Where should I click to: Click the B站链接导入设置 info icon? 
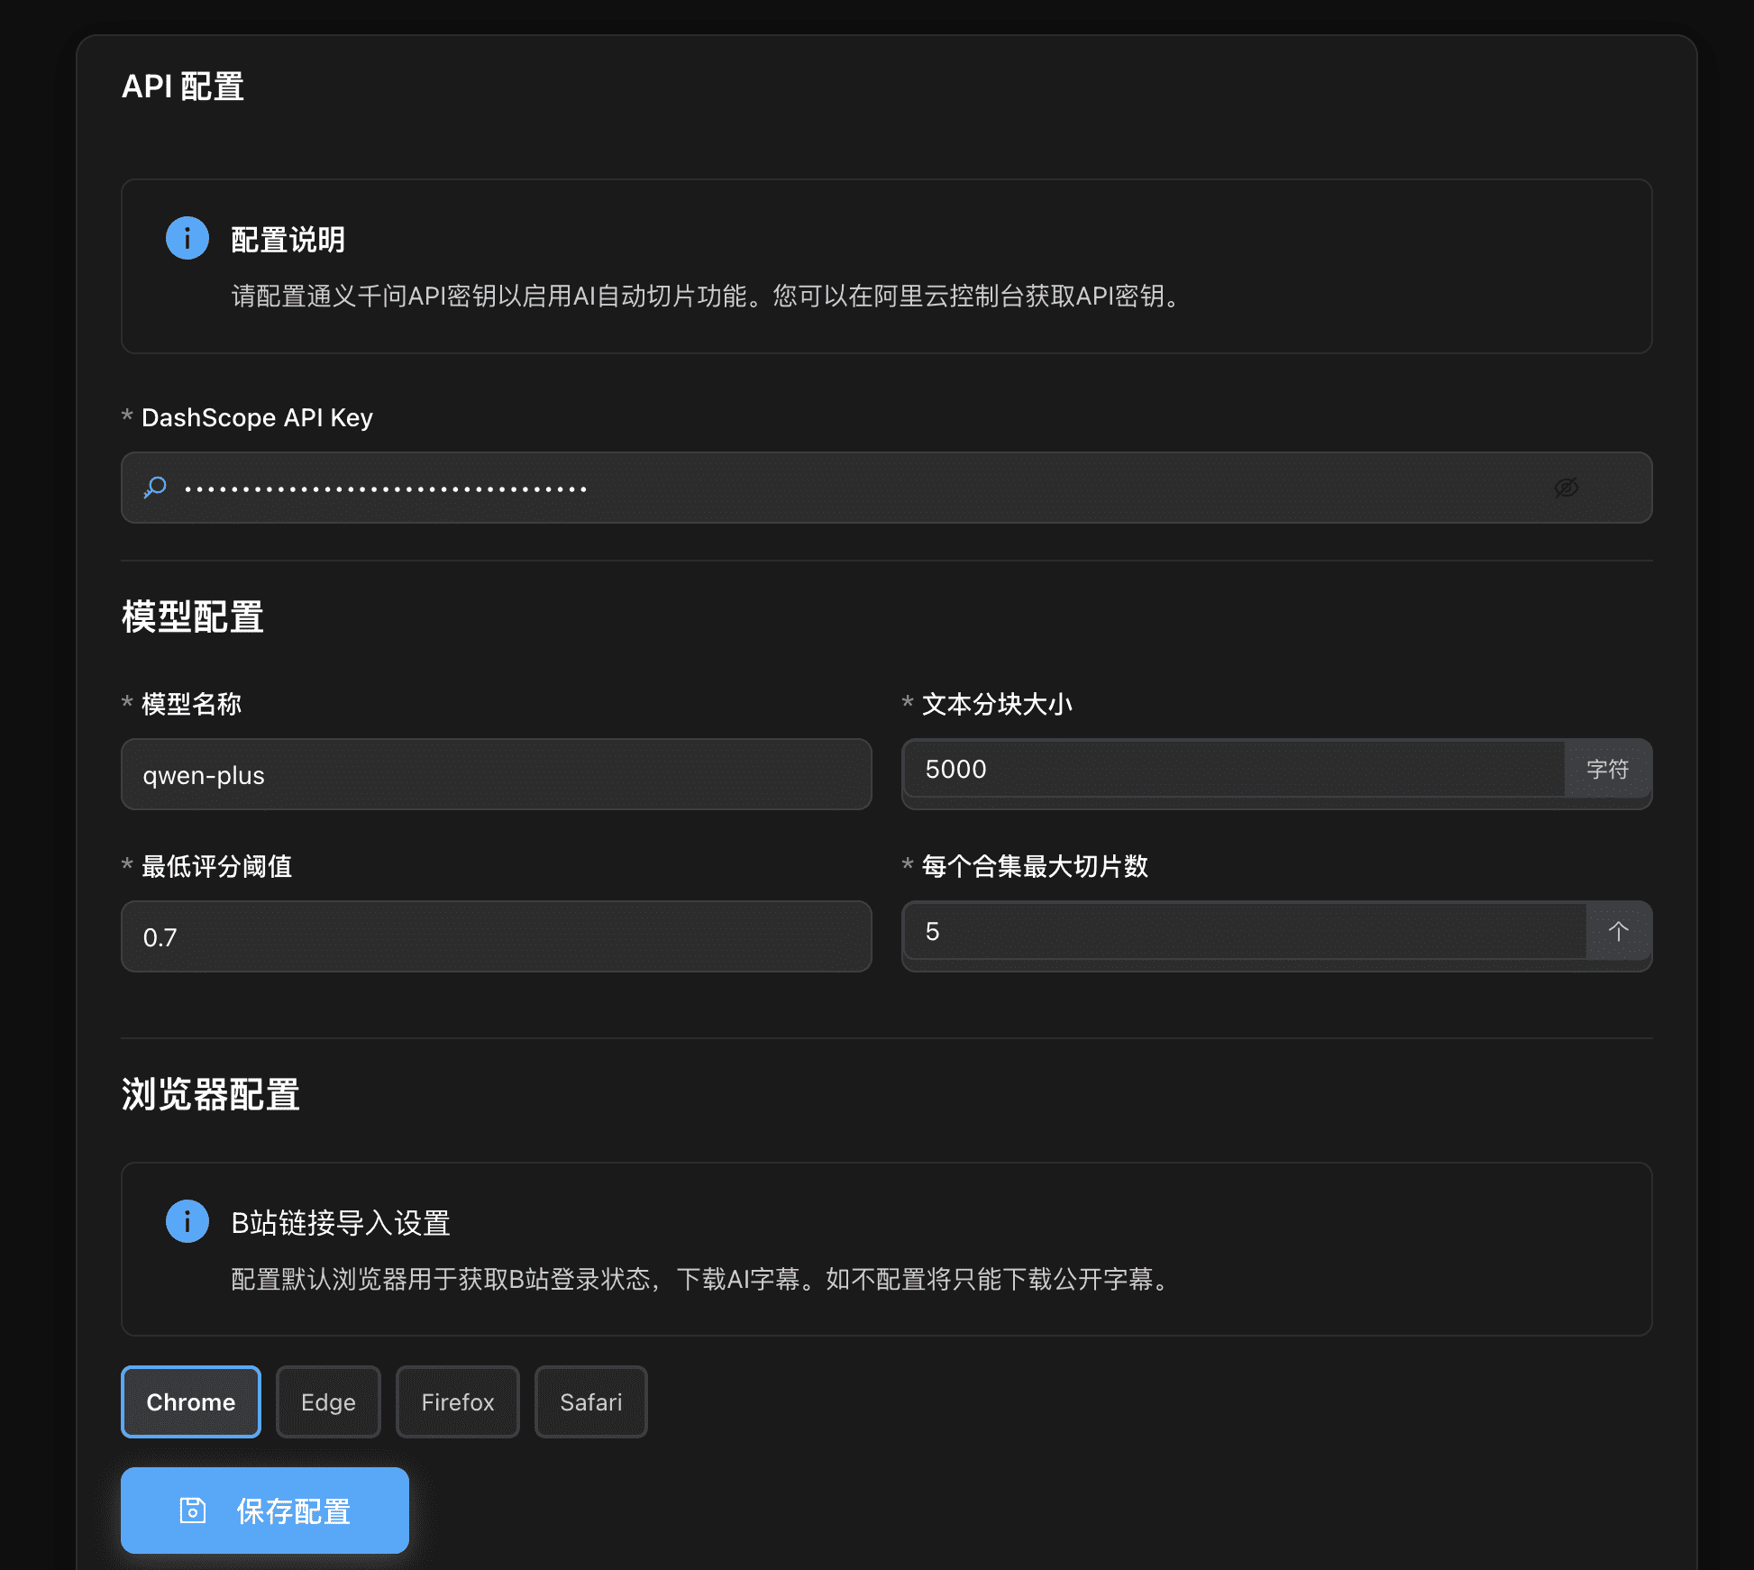pos(187,1221)
